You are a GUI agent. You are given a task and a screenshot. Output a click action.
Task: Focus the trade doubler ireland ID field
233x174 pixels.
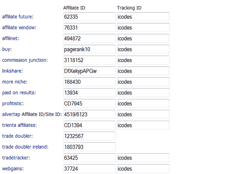[x=89, y=147]
